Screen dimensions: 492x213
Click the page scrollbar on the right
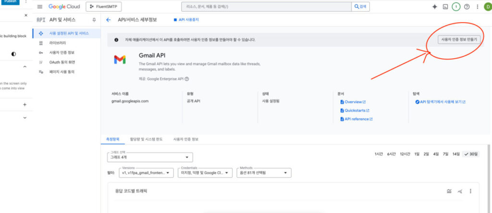pyautogui.click(x=489, y=178)
